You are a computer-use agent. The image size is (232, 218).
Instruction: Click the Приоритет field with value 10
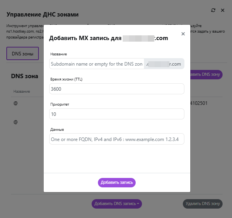pos(117,114)
